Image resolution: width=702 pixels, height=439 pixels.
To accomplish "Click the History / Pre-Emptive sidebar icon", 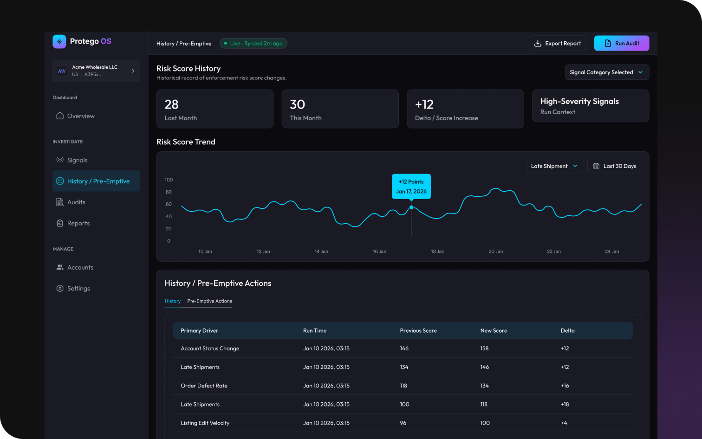I will pyautogui.click(x=60, y=181).
